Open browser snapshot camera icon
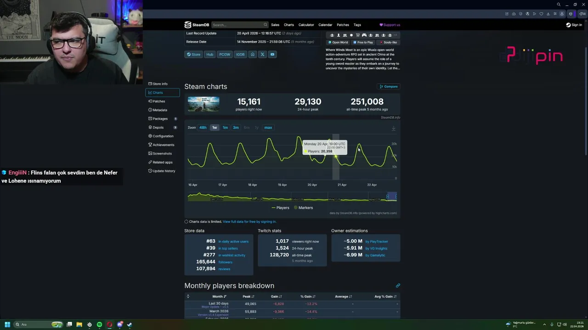Screen dimensions: 588x330 coord(514,14)
